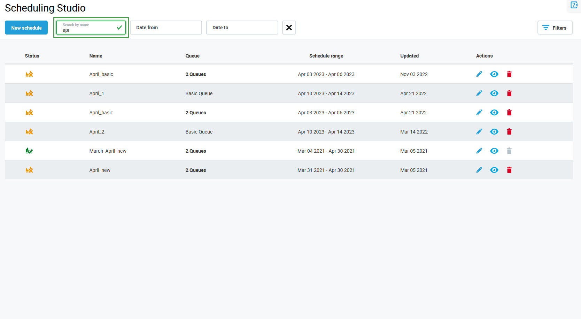View March_April_new schedule via eye icon
Viewport: 581px width, 319px height.
pyautogui.click(x=494, y=151)
